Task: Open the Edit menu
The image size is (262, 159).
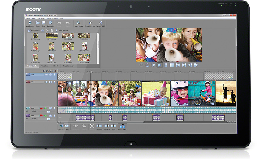Action: click(x=33, y=18)
